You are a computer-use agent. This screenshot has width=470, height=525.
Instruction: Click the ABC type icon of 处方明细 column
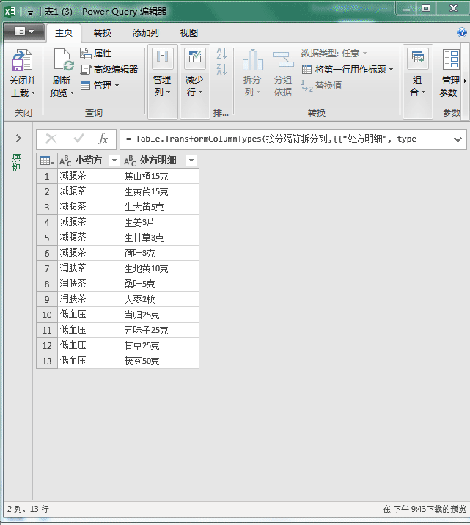click(x=130, y=161)
